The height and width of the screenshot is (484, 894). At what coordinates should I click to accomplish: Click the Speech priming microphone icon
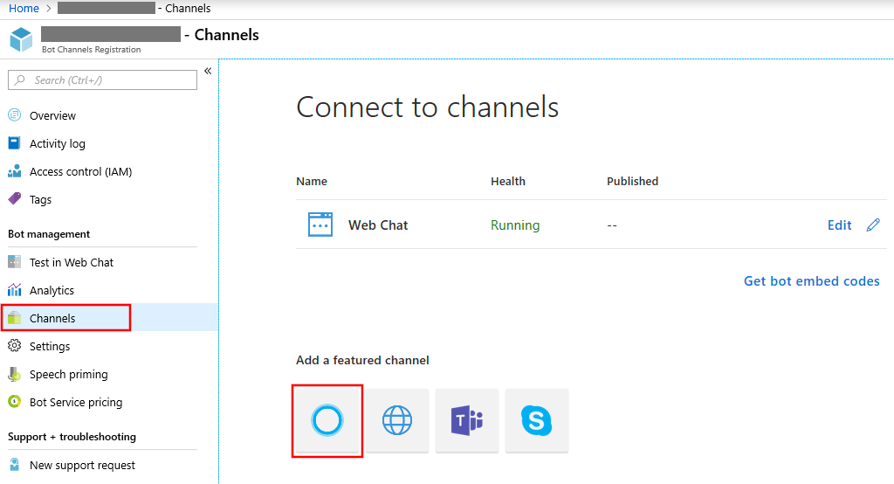pos(14,374)
